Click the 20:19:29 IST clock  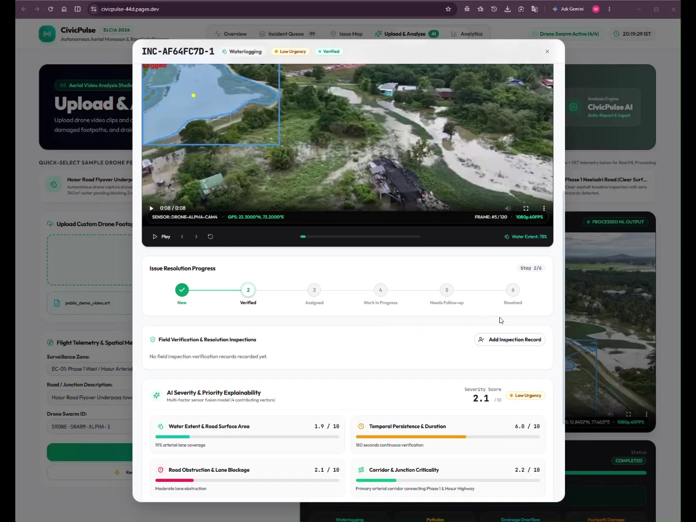[632, 34]
